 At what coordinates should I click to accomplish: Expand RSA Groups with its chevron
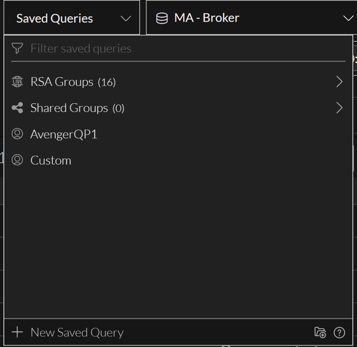(x=339, y=82)
